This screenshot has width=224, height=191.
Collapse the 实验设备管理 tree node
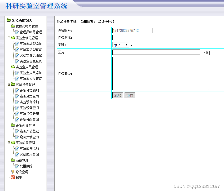click(x=9, y=84)
